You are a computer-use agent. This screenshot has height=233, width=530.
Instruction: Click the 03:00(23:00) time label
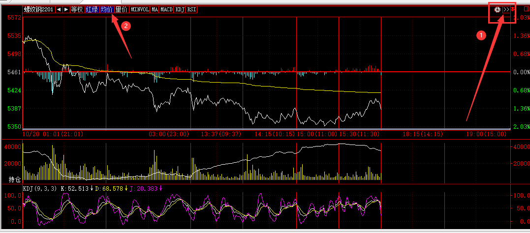click(169, 134)
